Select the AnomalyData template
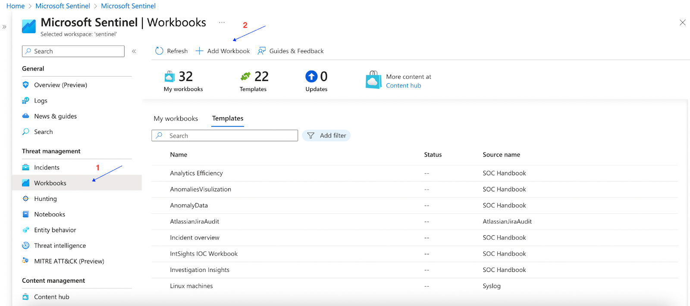Screen dimensions: 690x306 pyautogui.click(x=188, y=205)
